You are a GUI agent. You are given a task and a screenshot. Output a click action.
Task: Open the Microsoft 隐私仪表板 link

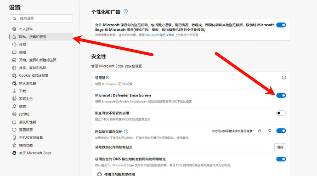click(160, 35)
